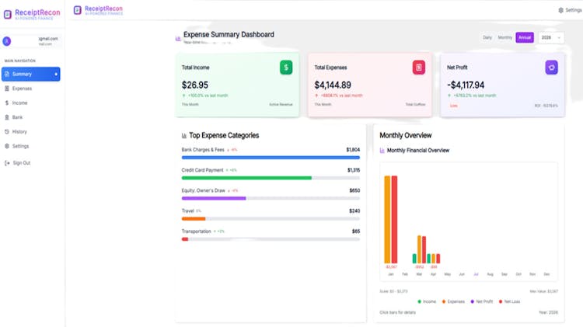583x327 pixels.
Task: Click the Sign Out arrow icon
Action: [x=6, y=163]
